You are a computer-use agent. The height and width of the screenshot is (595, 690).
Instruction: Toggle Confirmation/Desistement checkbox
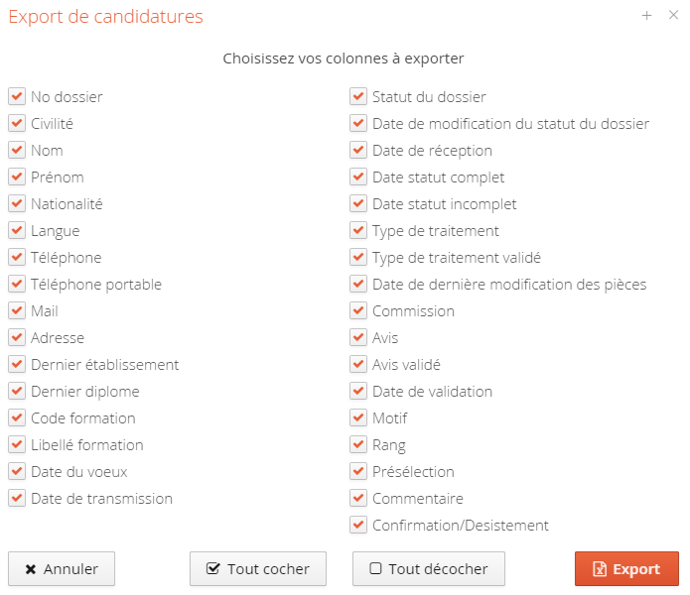358,526
